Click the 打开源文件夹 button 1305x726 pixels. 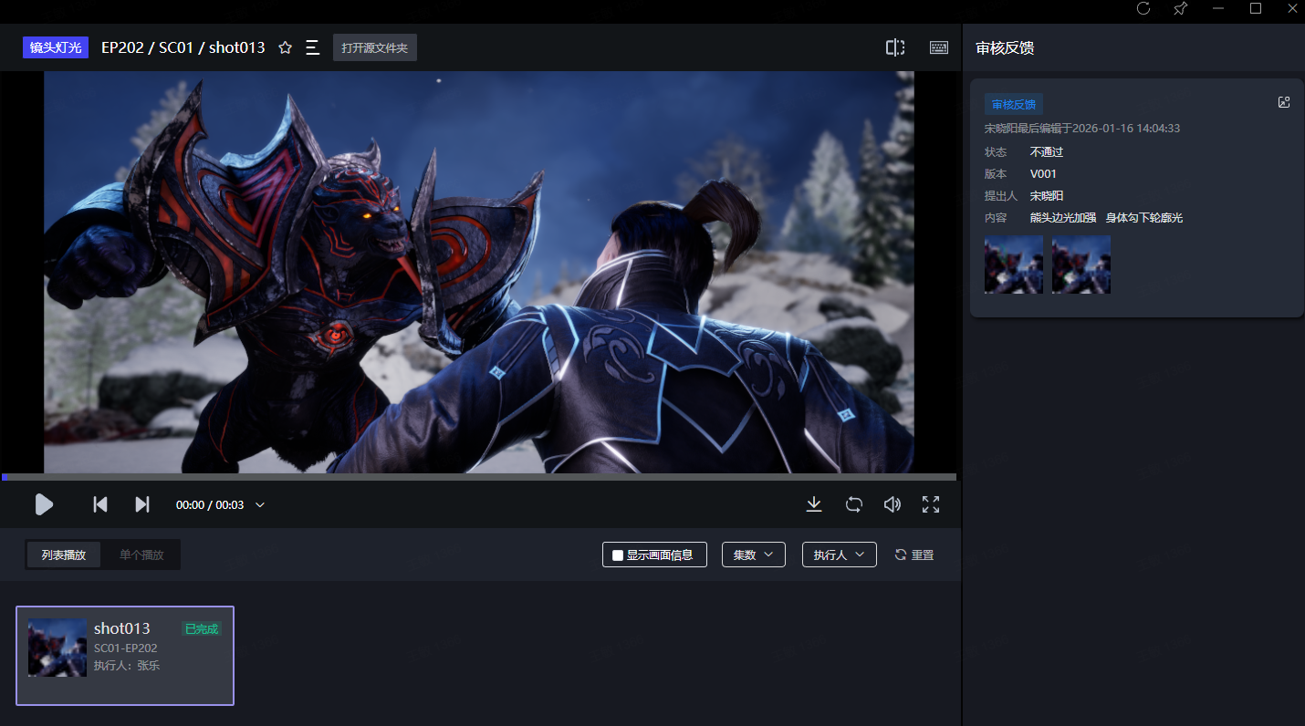coord(374,48)
